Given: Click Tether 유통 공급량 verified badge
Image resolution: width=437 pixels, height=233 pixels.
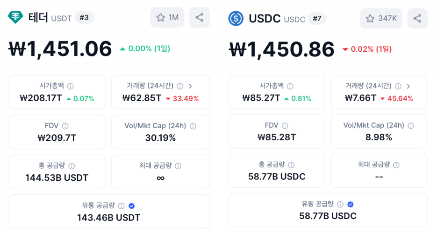Looking at the screenshot, I should pyautogui.click(x=131, y=206).
